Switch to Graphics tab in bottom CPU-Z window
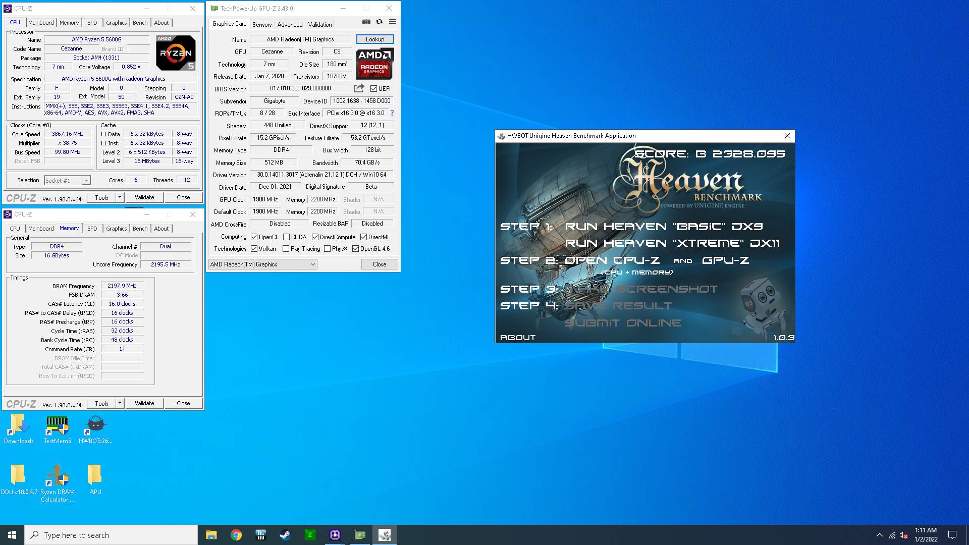Image resolution: width=969 pixels, height=545 pixels. [x=117, y=229]
